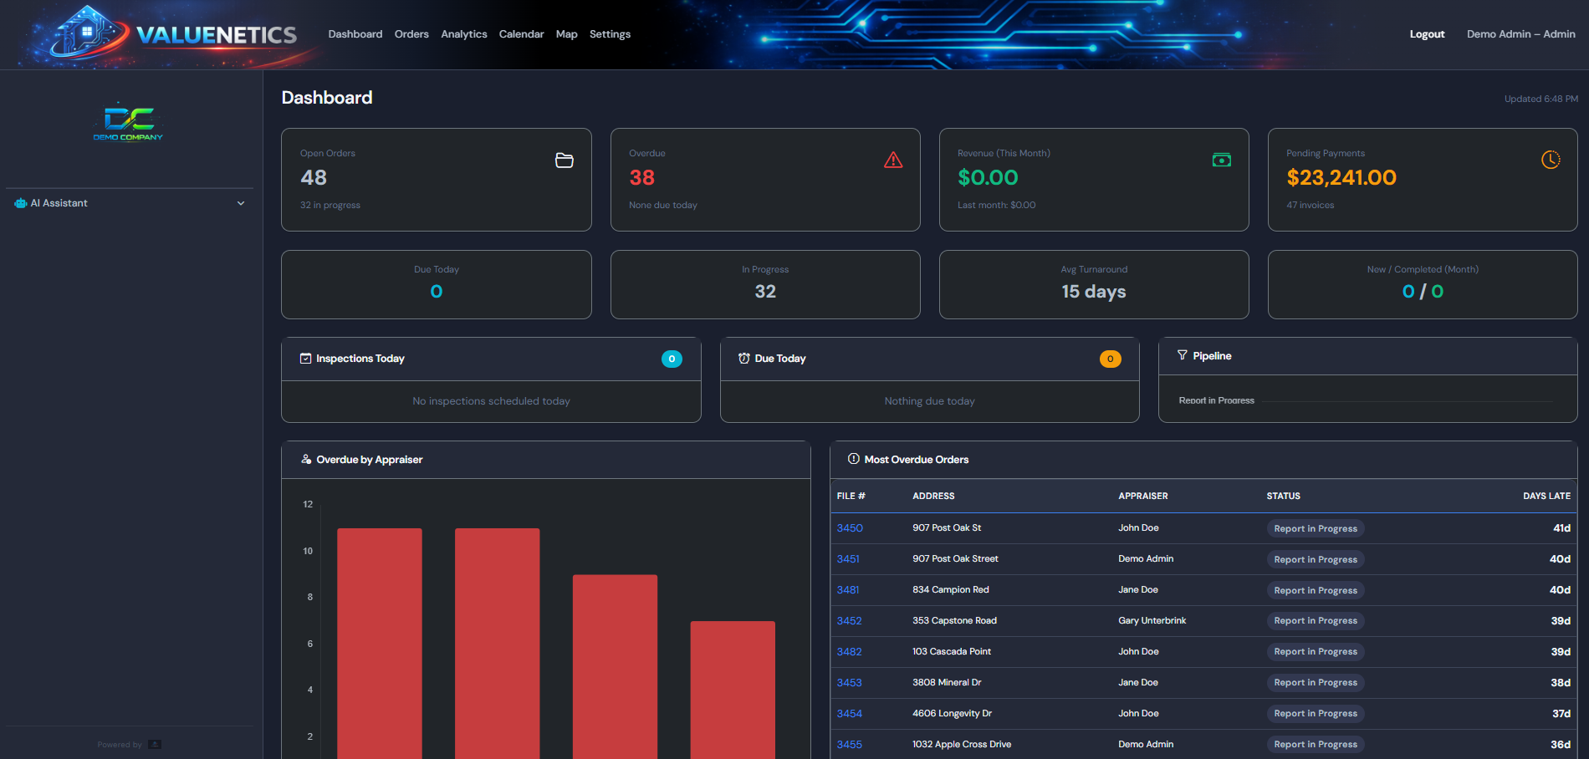Click the cash icon on Revenue card

pyautogui.click(x=1222, y=160)
